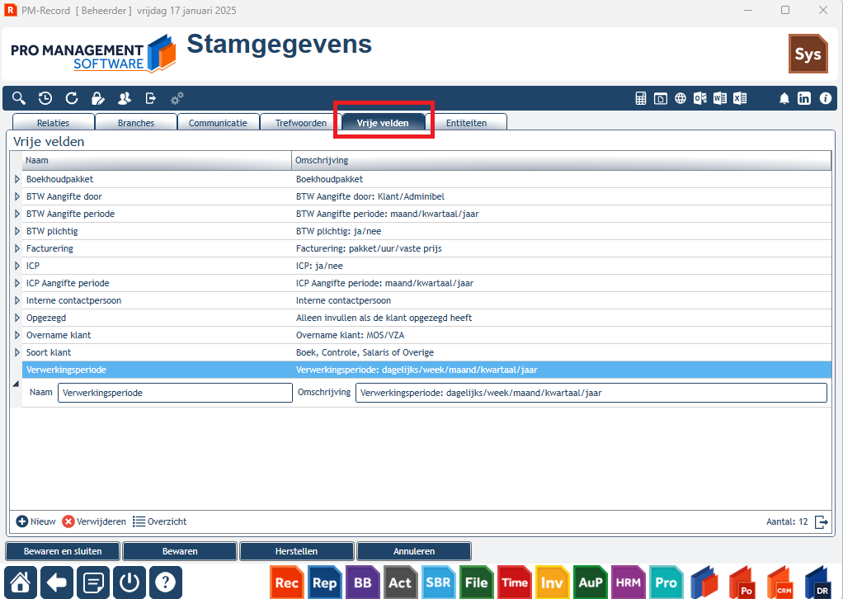Open the Outlook icon in toolbar
The width and height of the screenshot is (843, 599).
coord(700,98)
